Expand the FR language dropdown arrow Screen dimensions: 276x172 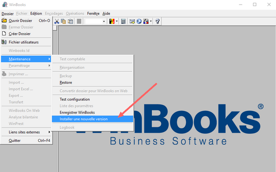[x=151, y=21]
